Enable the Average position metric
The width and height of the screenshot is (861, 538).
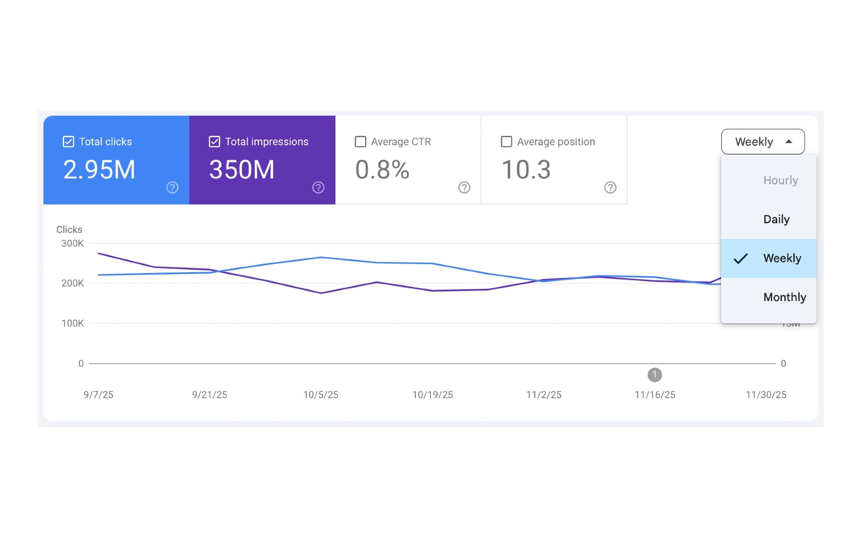pyautogui.click(x=506, y=141)
